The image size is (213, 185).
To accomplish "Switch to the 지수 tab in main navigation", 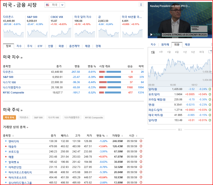I will click(x=19, y=46).
